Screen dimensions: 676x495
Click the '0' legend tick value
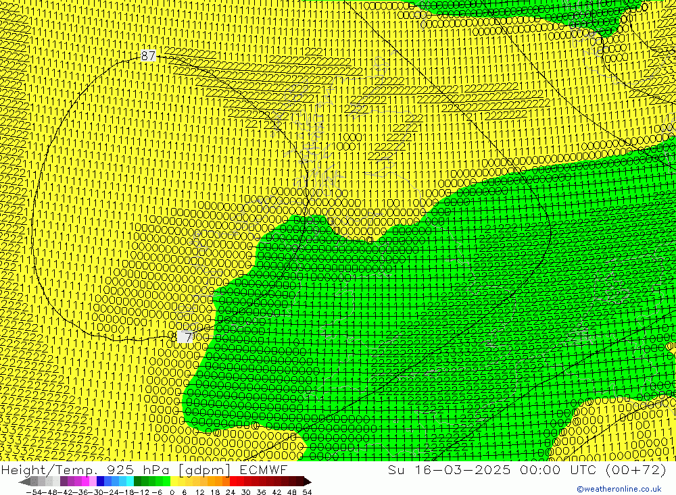pos(172,492)
